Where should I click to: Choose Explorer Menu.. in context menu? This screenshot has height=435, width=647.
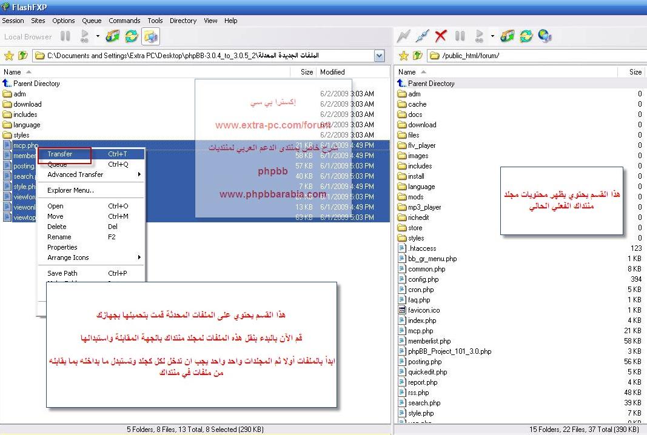point(91,190)
